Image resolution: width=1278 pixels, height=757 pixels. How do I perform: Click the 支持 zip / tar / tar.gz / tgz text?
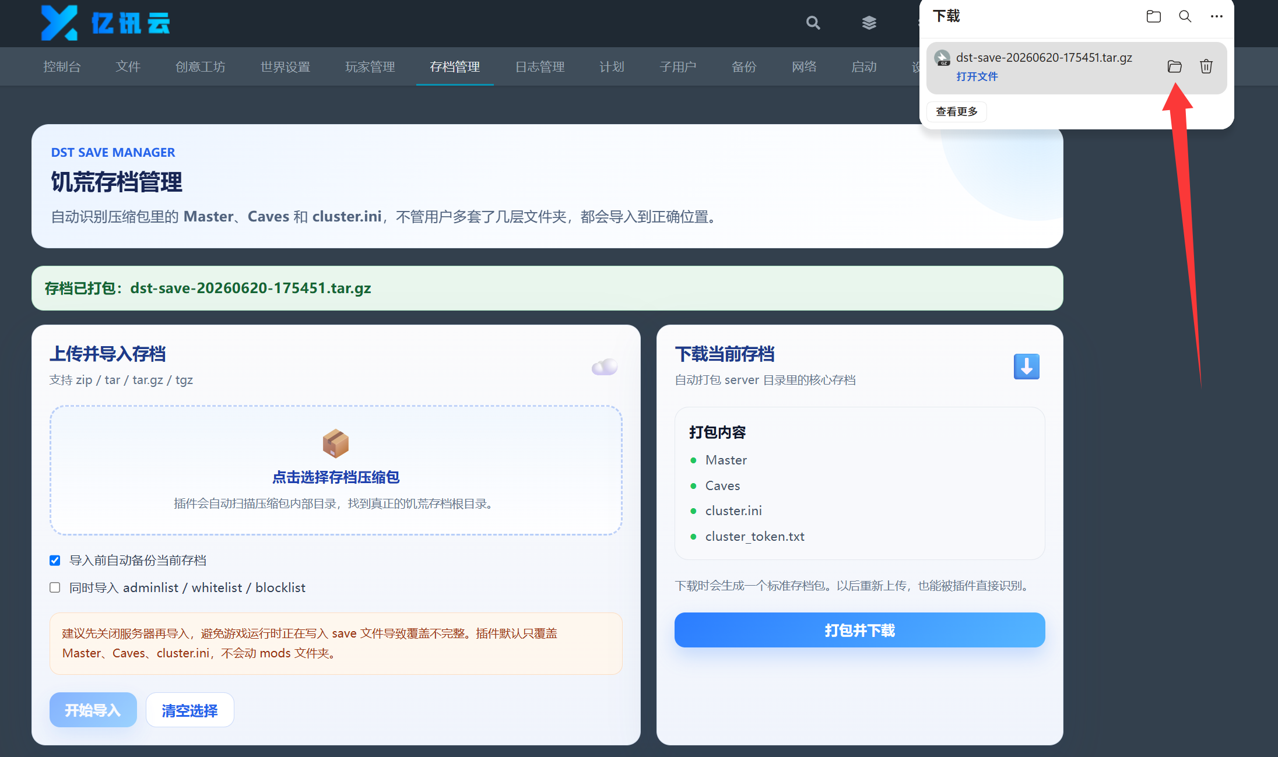point(121,380)
